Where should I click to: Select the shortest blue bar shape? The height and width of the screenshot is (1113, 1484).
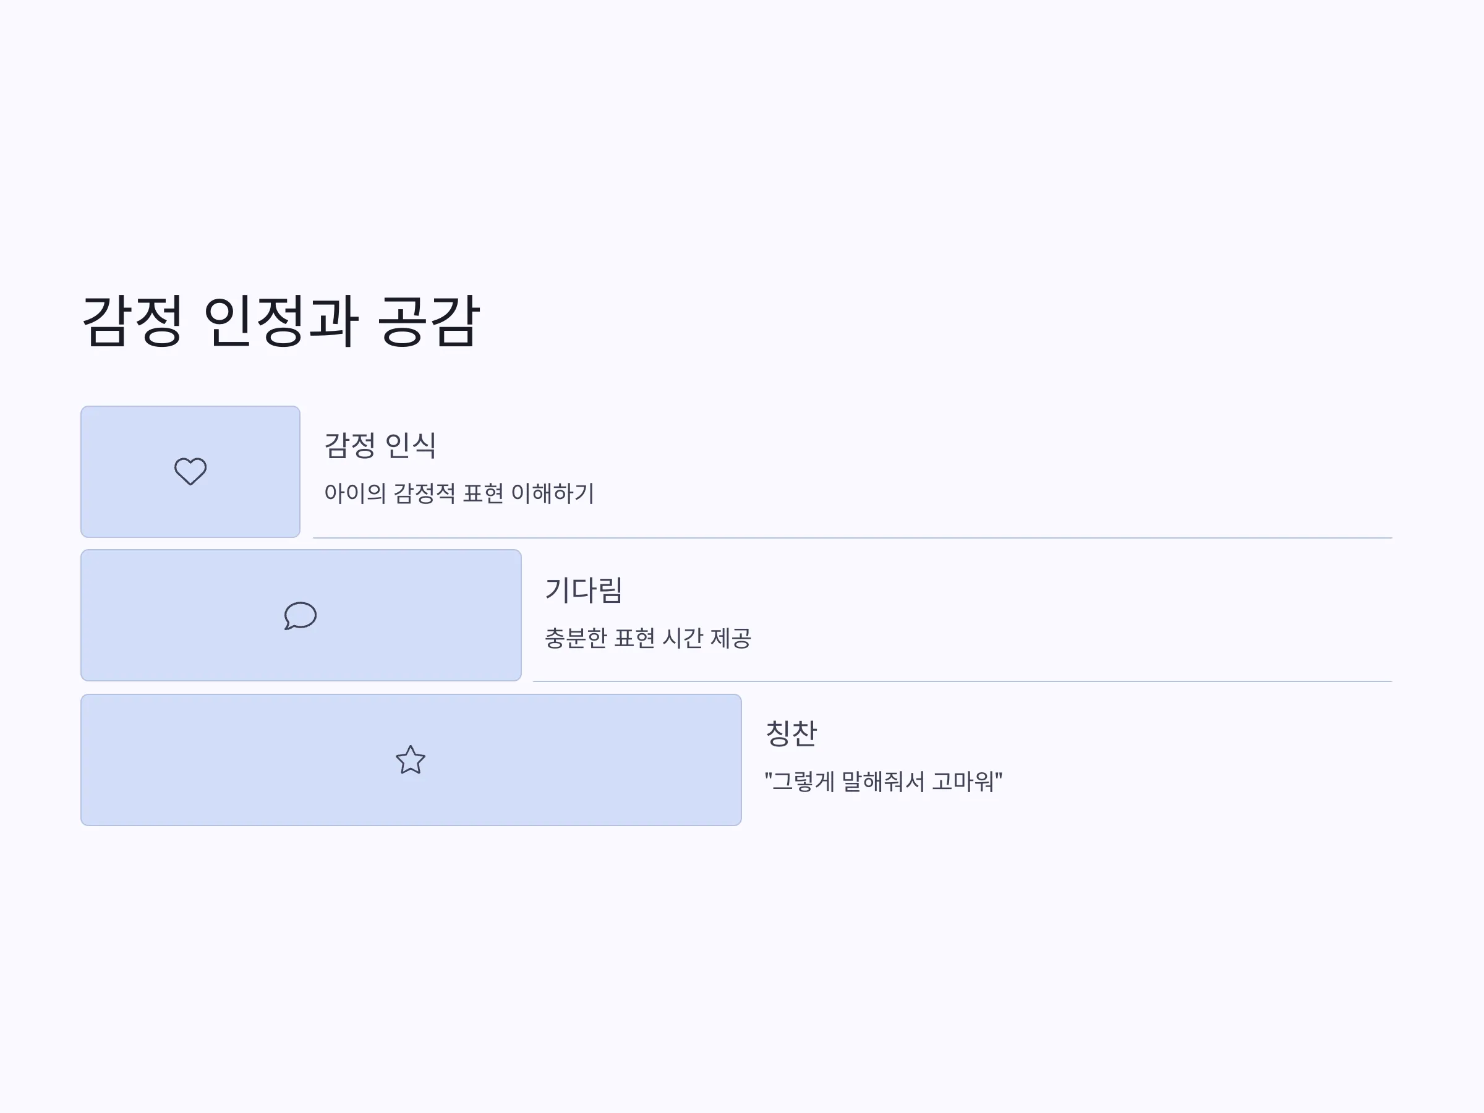(190, 472)
